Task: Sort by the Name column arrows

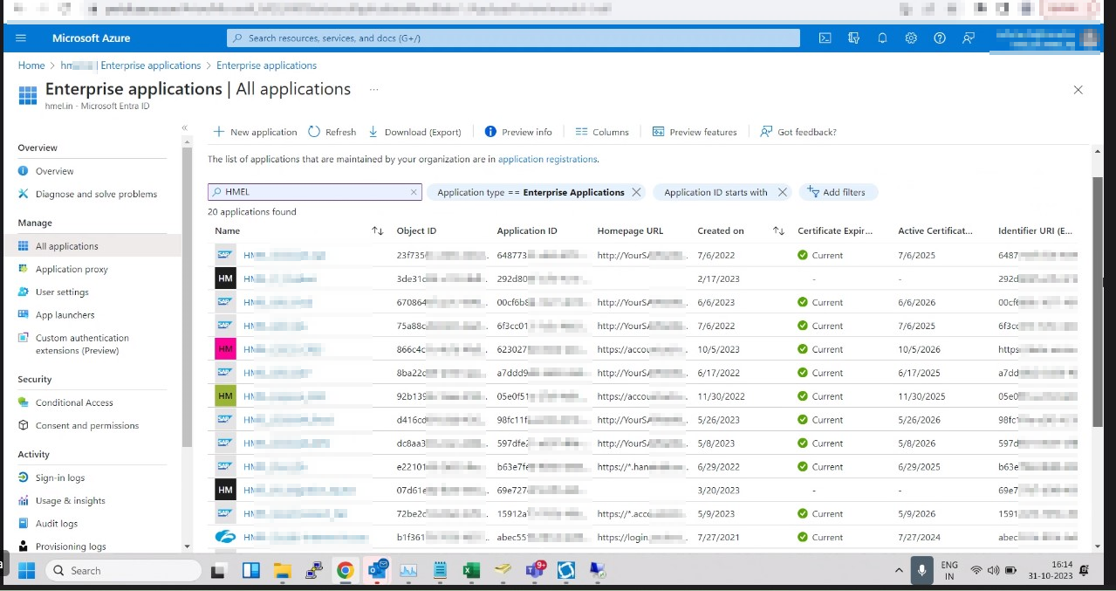Action: click(x=378, y=231)
